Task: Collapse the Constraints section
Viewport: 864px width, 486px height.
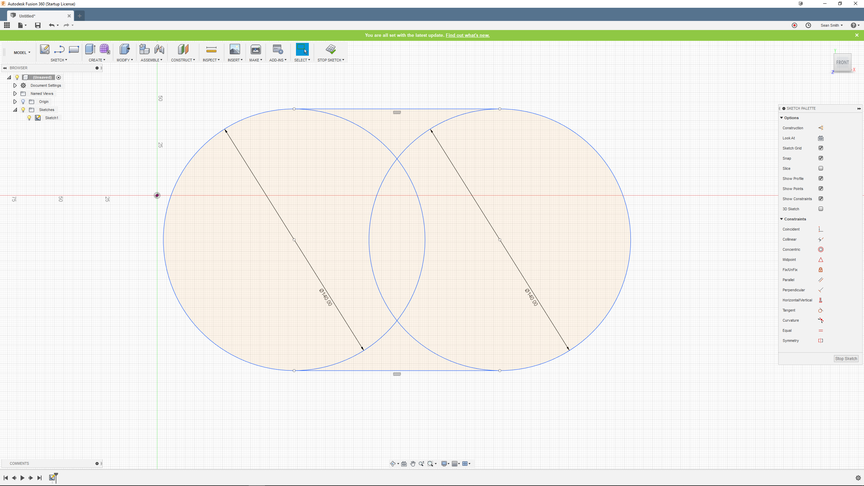Action: [781, 219]
